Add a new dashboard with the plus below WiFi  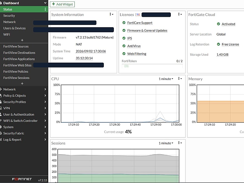(x=22, y=40)
